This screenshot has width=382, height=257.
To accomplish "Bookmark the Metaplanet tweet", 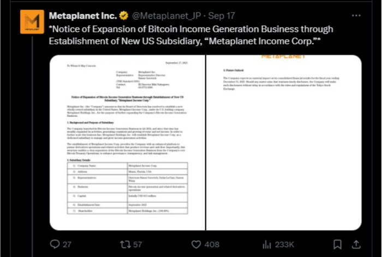I will [x=337, y=244].
